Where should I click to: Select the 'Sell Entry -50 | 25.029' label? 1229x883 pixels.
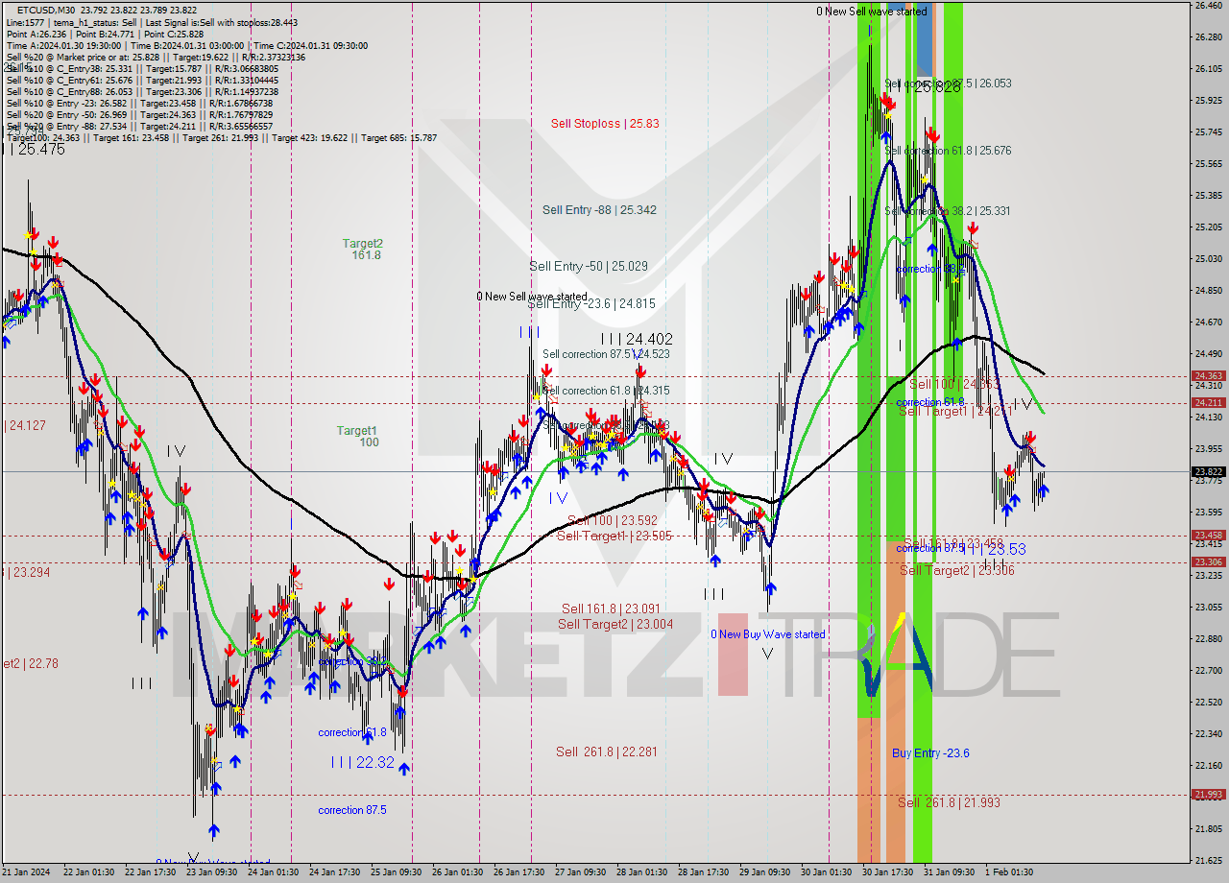pyautogui.click(x=589, y=266)
